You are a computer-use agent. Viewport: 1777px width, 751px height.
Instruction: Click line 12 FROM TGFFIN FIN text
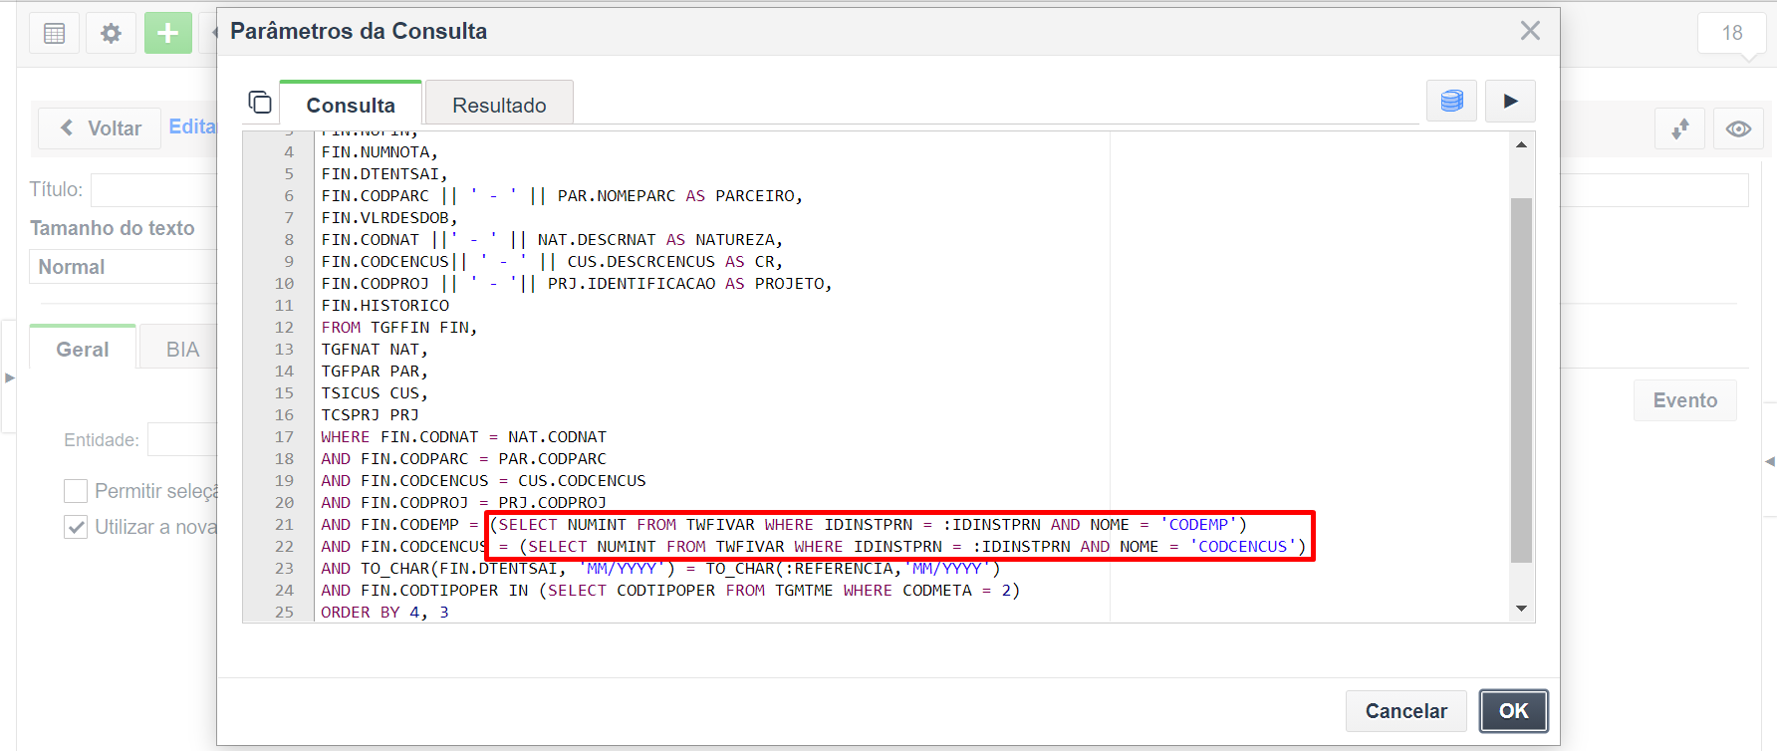click(399, 328)
